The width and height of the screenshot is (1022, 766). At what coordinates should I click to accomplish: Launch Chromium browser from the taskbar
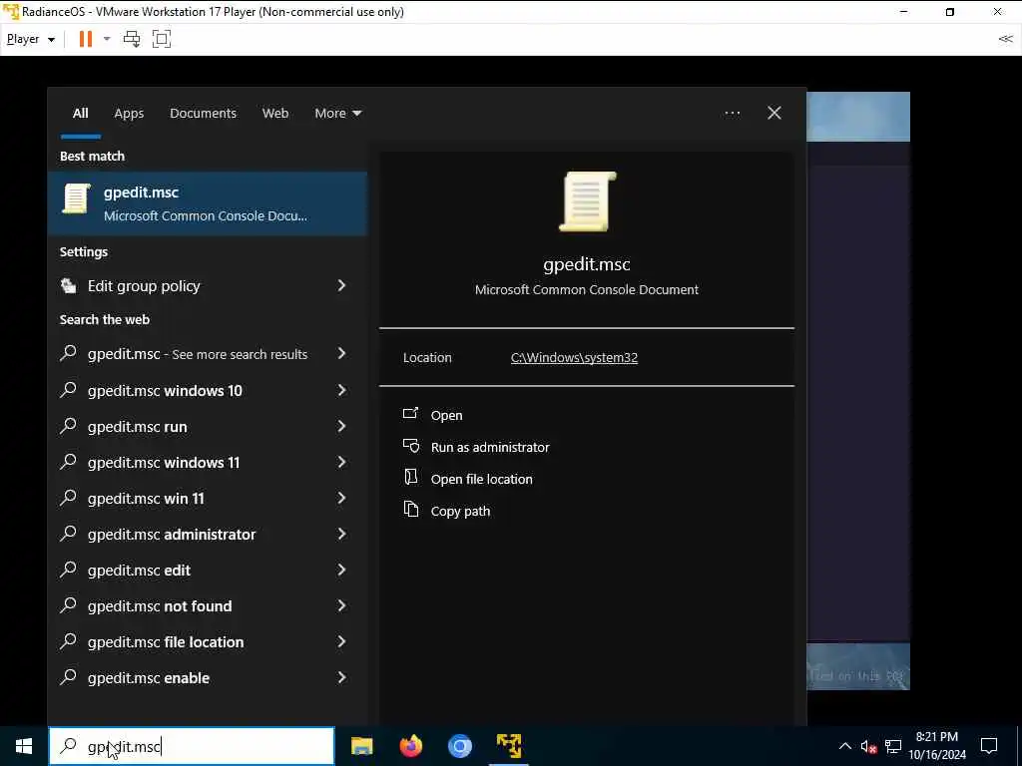click(x=459, y=746)
